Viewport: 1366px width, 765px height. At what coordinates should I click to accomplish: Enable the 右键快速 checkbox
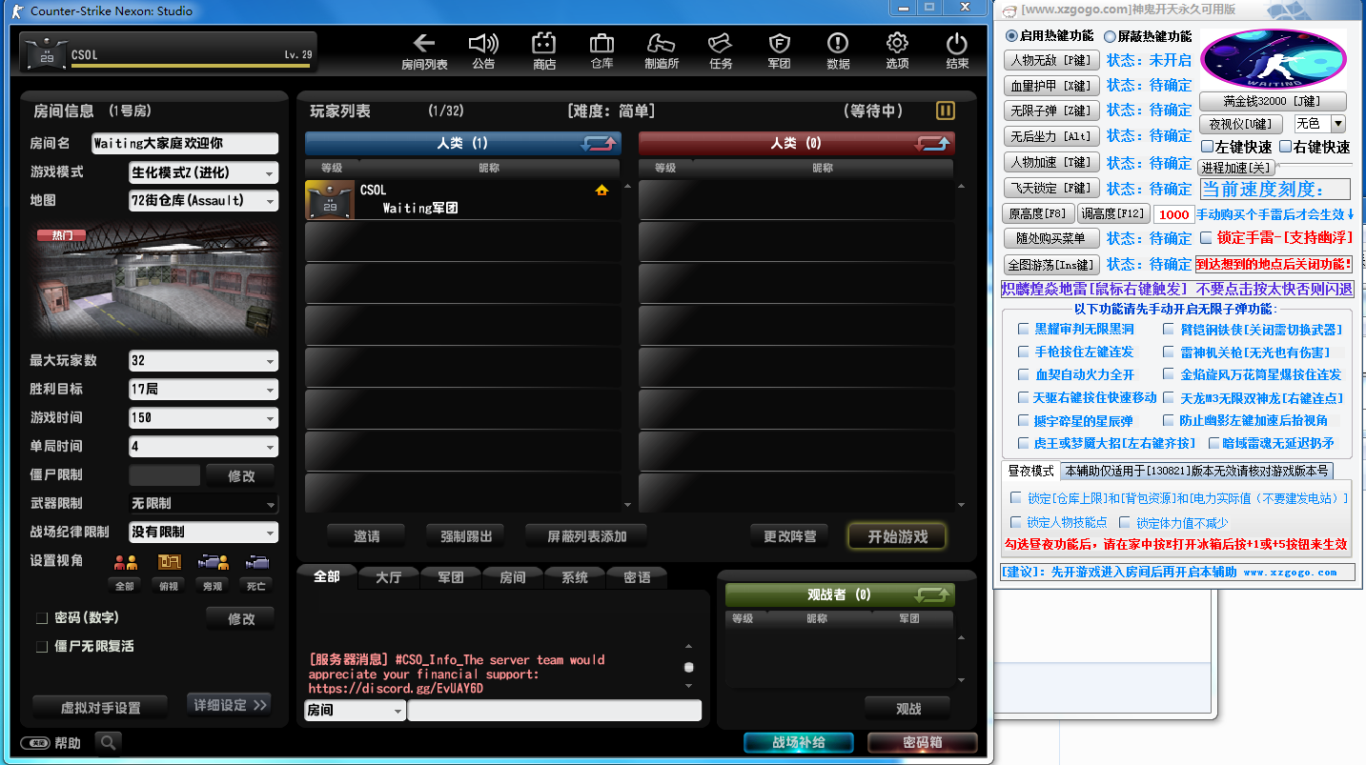(1285, 147)
